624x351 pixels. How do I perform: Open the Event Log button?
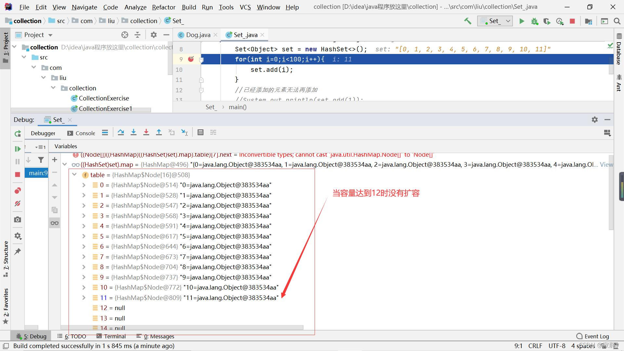(592, 336)
